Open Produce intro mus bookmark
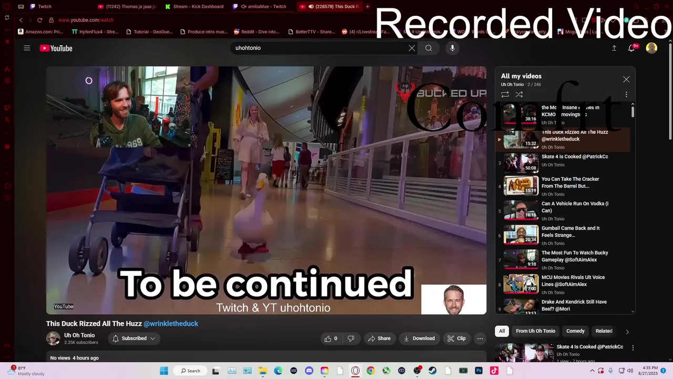Screen dimensions: 673x379 (x=204, y=32)
